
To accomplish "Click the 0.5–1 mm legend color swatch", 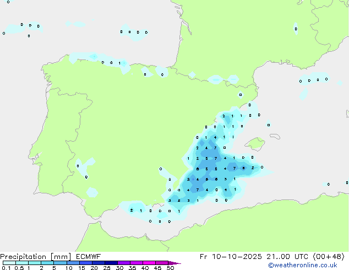I will (22, 263).
